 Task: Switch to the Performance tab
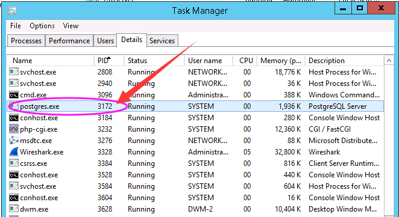pyautogui.click(x=69, y=41)
